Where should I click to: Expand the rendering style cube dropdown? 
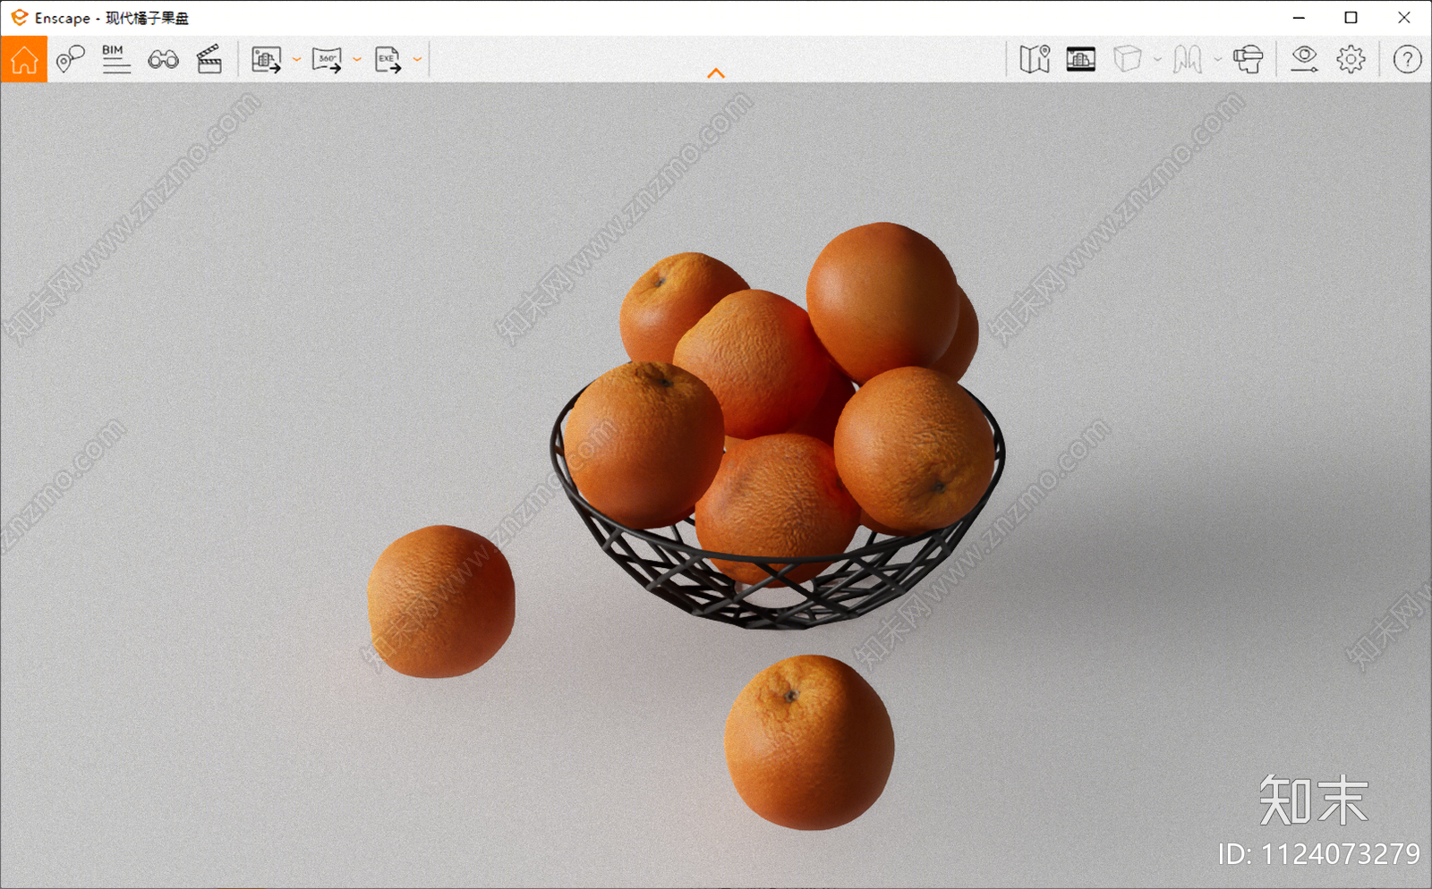(x=1157, y=60)
